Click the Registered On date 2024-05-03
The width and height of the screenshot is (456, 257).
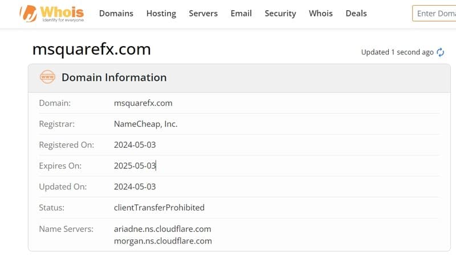point(135,145)
